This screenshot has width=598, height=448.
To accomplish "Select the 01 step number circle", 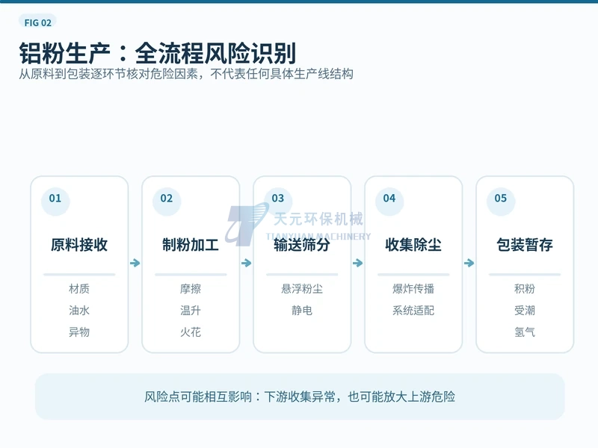I will (x=55, y=201).
